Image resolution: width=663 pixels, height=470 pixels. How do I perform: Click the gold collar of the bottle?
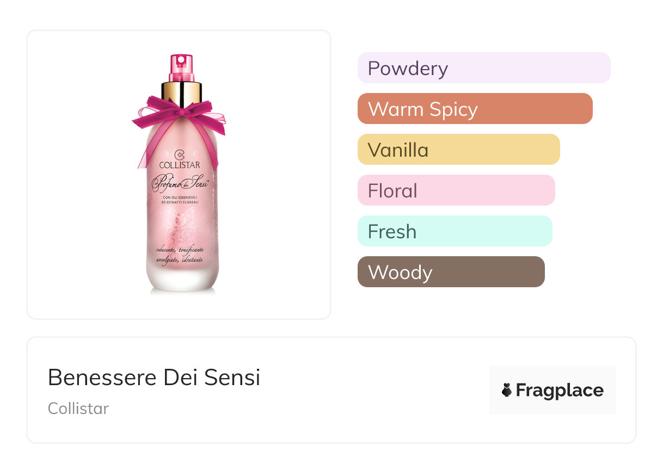click(x=181, y=91)
